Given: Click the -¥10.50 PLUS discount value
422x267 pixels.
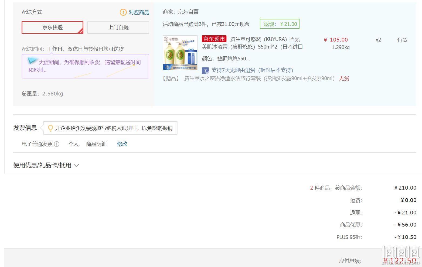Looking at the screenshot, I should [x=405, y=237].
